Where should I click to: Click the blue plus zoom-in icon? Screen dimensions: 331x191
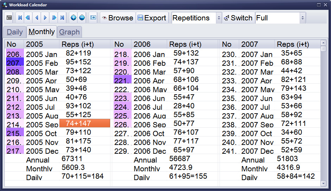click(73, 18)
